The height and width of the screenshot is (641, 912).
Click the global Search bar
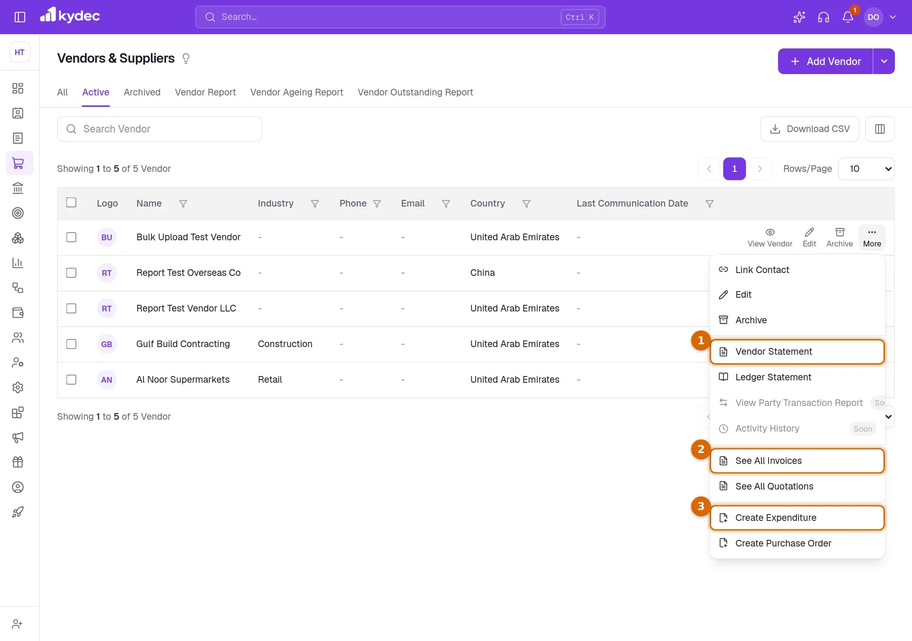(x=400, y=17)
